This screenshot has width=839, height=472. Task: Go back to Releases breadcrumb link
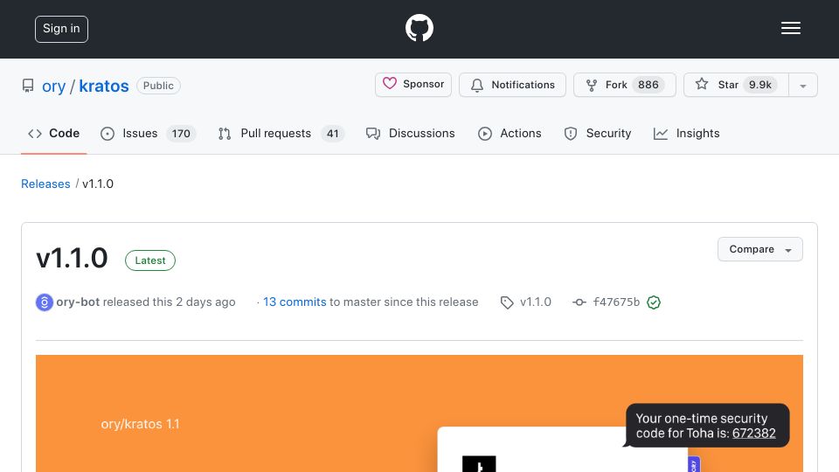point(45,184)
